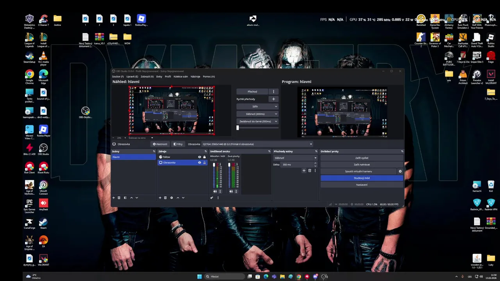Mute Zvuk plochy audio
The width and height of the screenshot is (500, 281).
click(231, 191)
